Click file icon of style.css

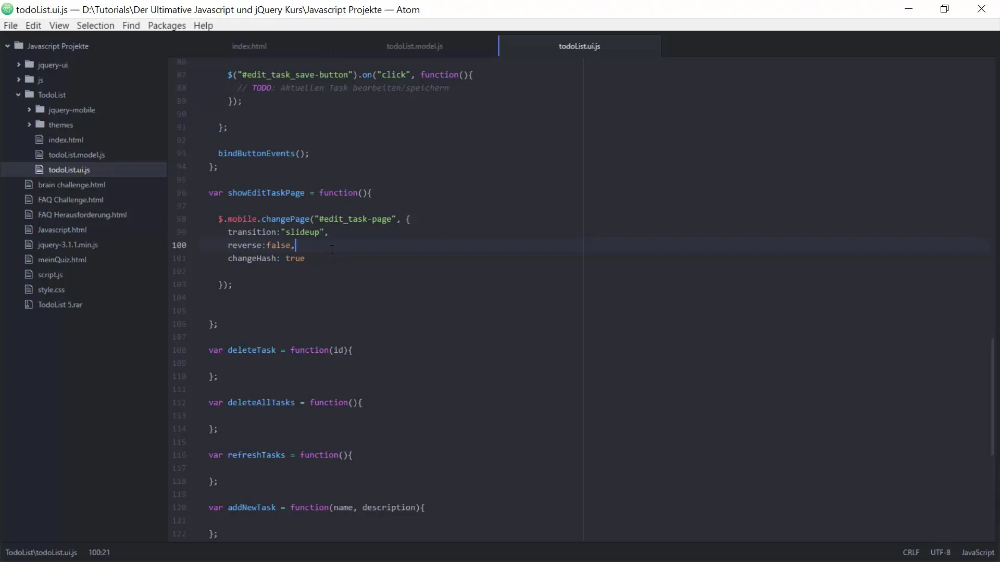(29, 289)
